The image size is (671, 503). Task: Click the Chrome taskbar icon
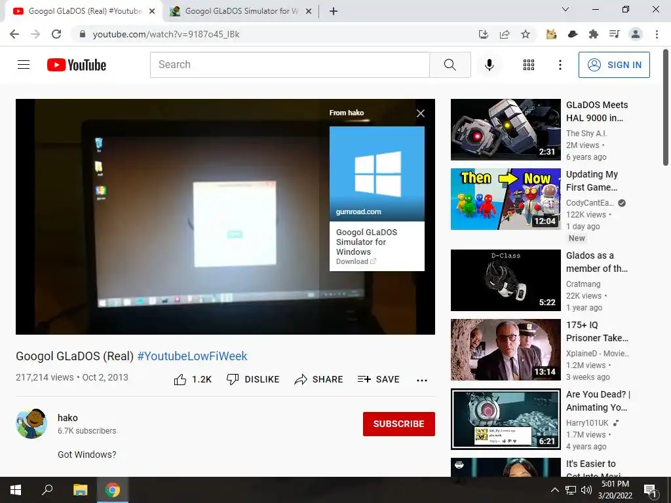tap(113, 490)
